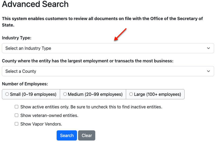Click the blue Search button
Image resolution: width=216 pixels, height=144 pixels.
coord(67,135)
